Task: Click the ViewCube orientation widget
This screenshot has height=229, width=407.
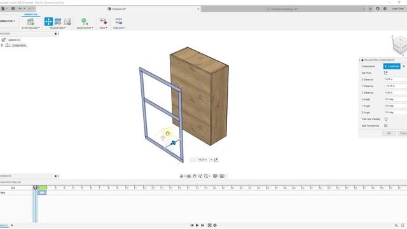Action: click(x=400, y=45)
